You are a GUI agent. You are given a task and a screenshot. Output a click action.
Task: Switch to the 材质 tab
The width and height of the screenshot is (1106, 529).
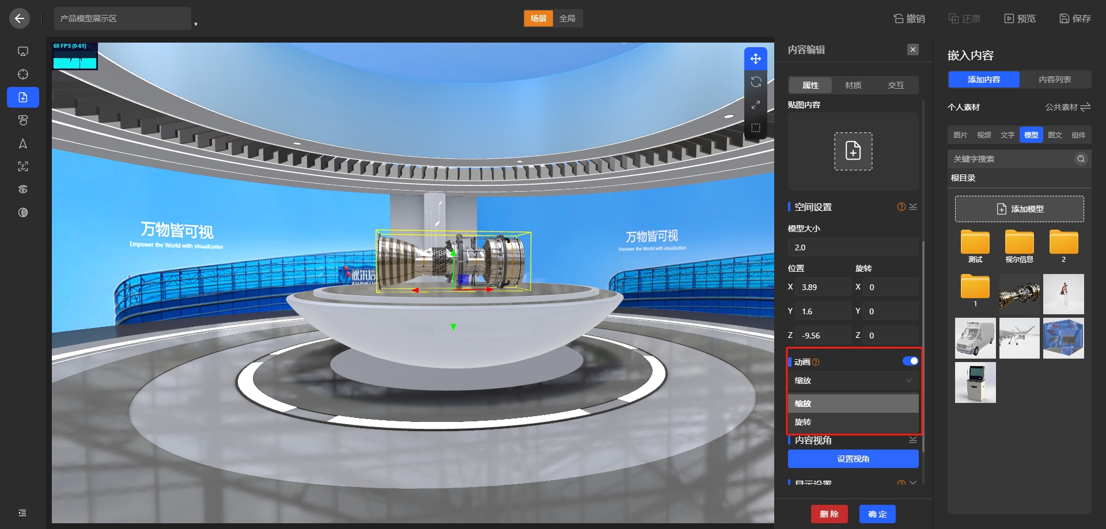tap(853, 85)
